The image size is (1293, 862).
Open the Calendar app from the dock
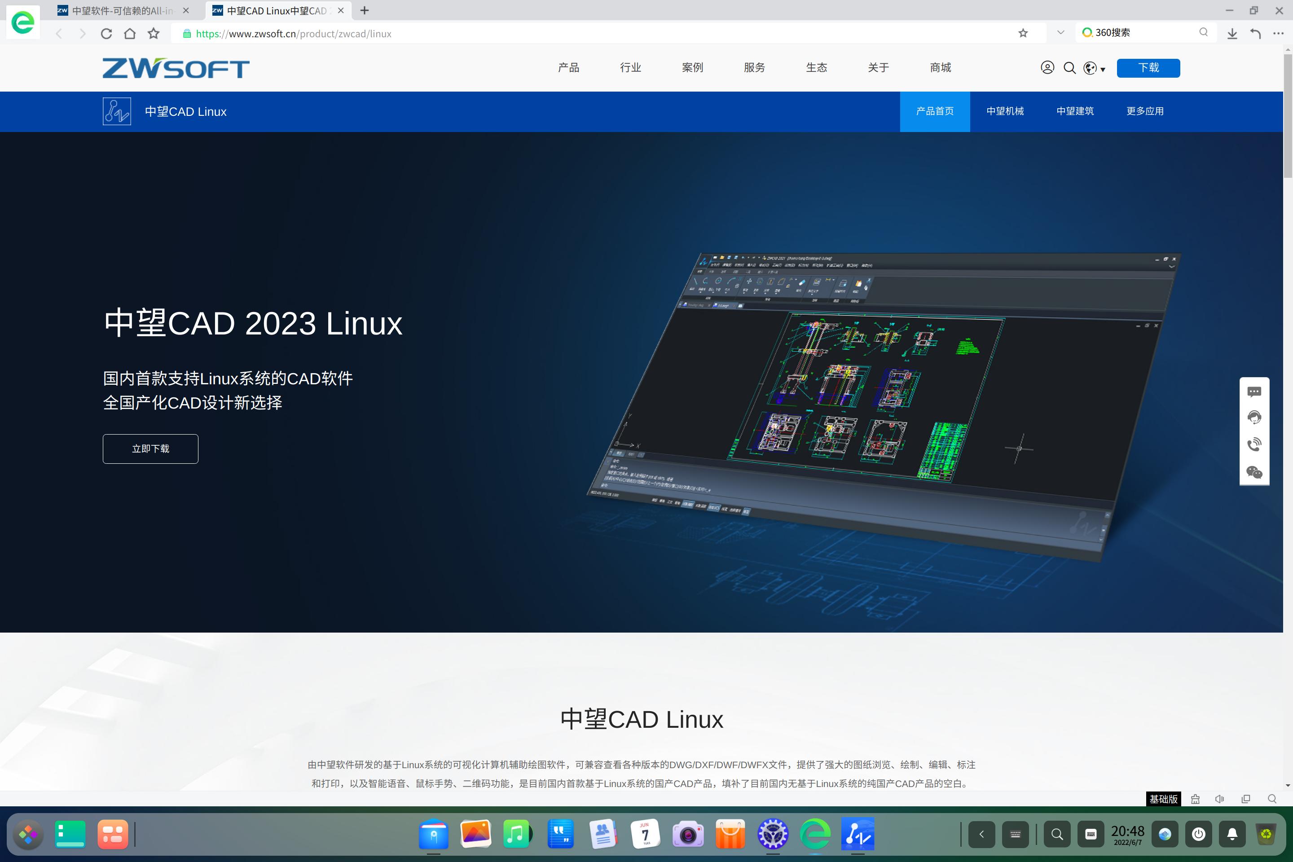646,834
